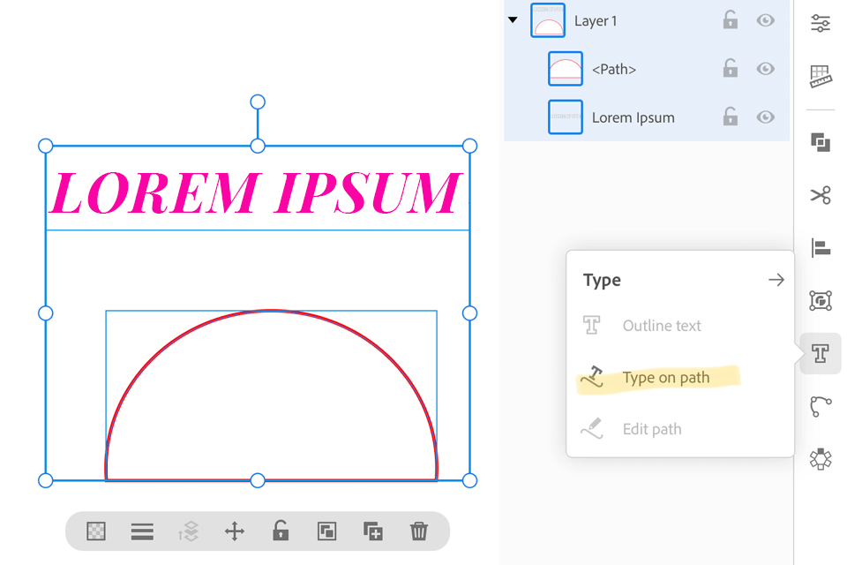This screenshot has width=847, height=565.
Task: Click the rotation handle above the selection
Action: 258,102
